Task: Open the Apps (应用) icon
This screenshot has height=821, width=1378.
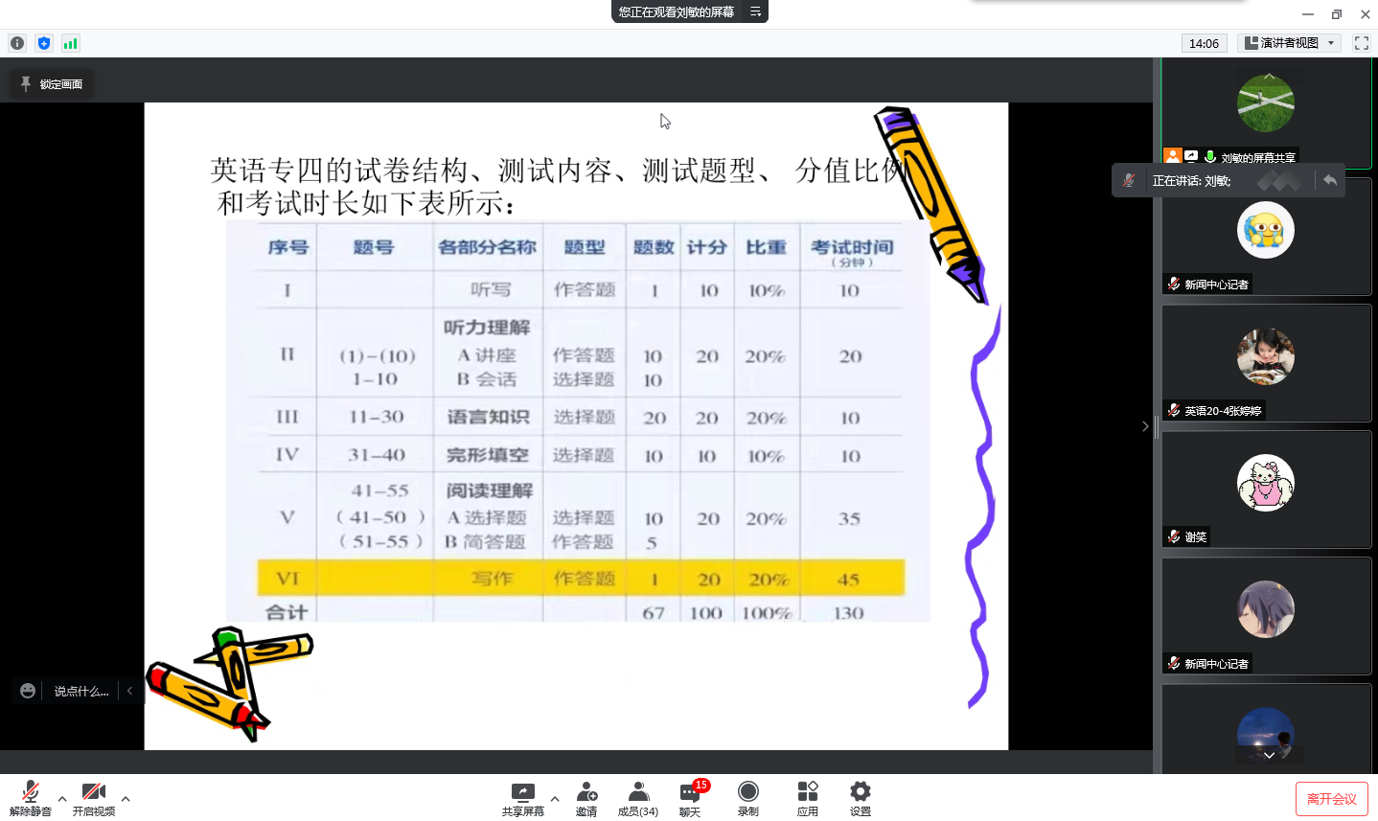Action: 808,798
